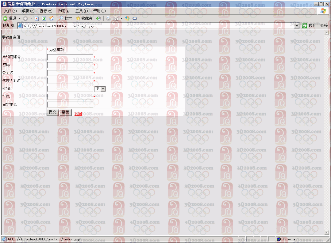Click the 转到 (Go) button

point(309,26)
